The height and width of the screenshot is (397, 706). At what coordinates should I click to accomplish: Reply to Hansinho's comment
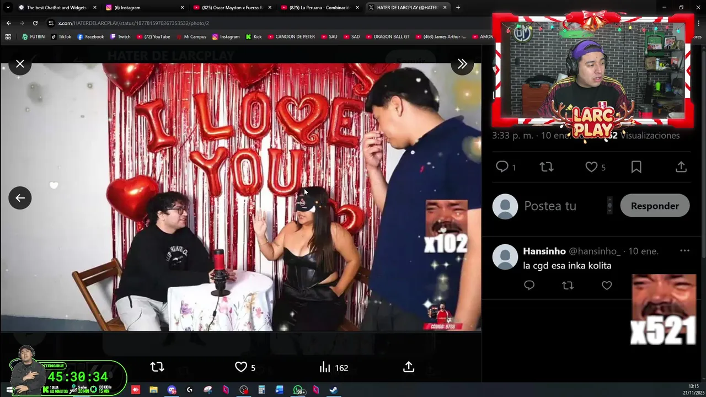(x=529, y=285)
